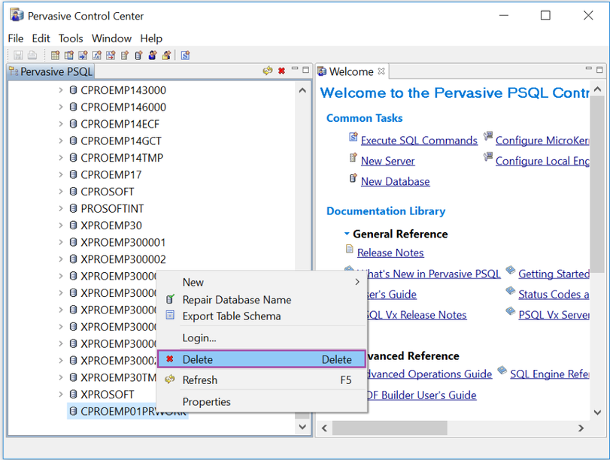Image resolution: width=610 pixels, height=460 pixels.
Task: Click the icon beside Execute SQL Commands
Action: (x=354, y=137)
